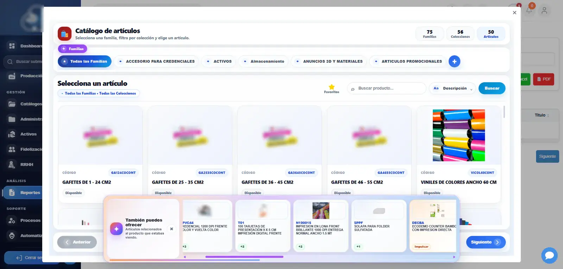Image resolution: width=563 pixels, height=269 pixels.
Task: Open the N100015 lona suggestion card
Action: tap(321, 226)
